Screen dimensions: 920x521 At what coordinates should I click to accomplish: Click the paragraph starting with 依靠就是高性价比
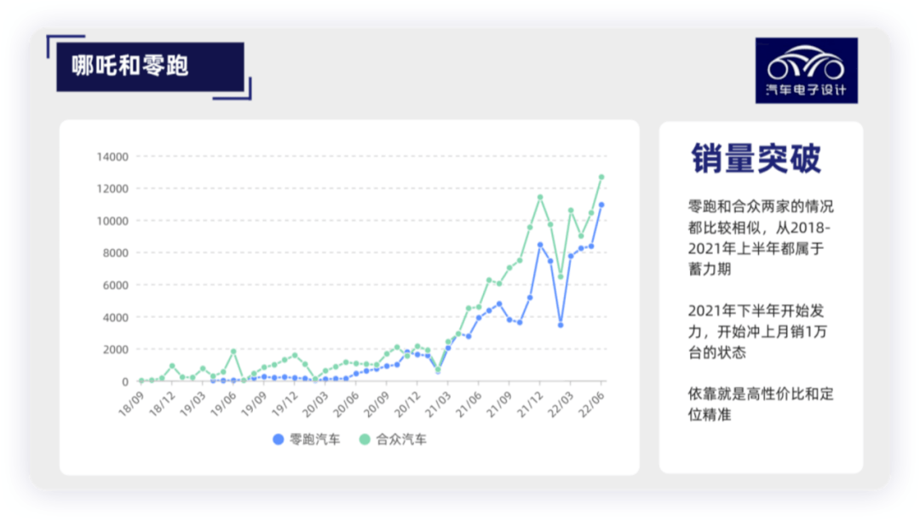pyautogui.click(x=761, y=404)
